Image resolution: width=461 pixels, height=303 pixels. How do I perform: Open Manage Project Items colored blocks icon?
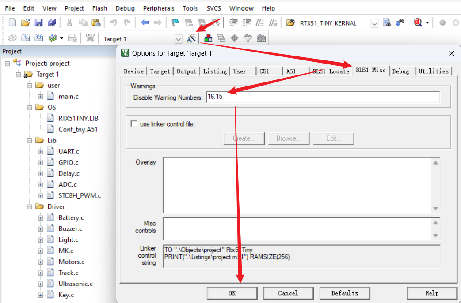[x=208, y=38]
